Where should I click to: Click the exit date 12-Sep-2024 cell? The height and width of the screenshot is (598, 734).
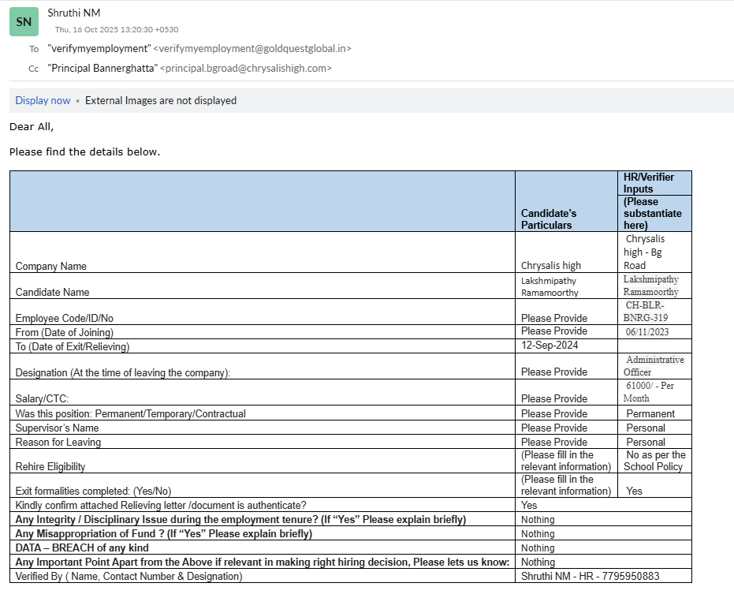[550, 346]
